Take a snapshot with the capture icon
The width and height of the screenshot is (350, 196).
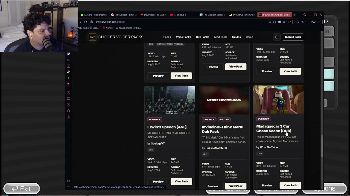coord(275,22)
